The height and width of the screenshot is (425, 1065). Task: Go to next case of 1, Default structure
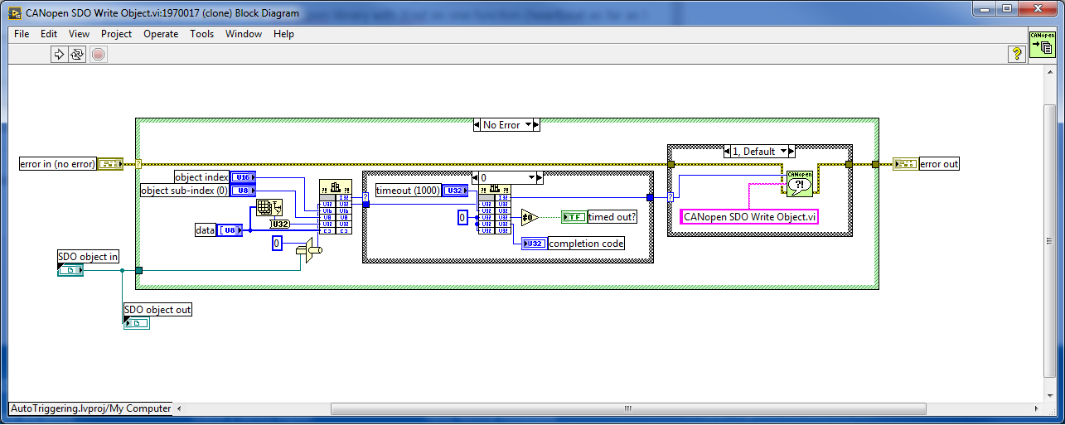pyautogui.click(x=791, y=152)
